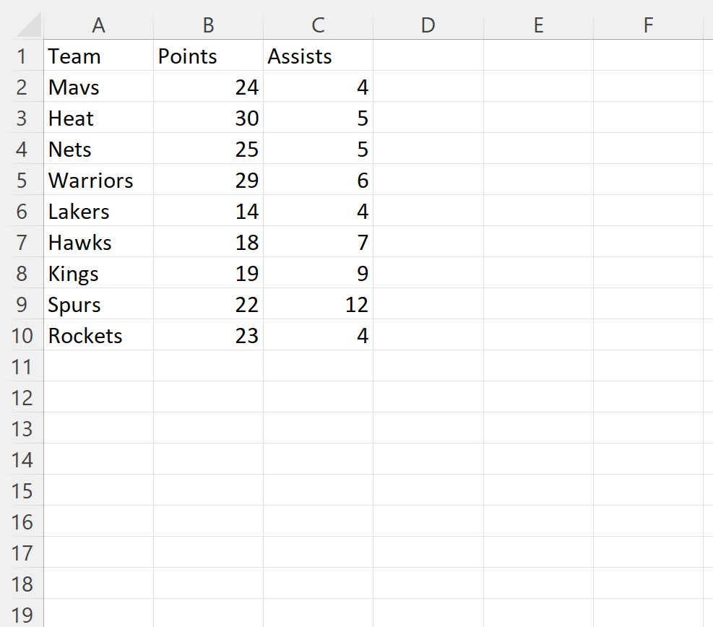This screenshot has width=713, height=627.
Task: Click the Points header cell
Action: 208,56
